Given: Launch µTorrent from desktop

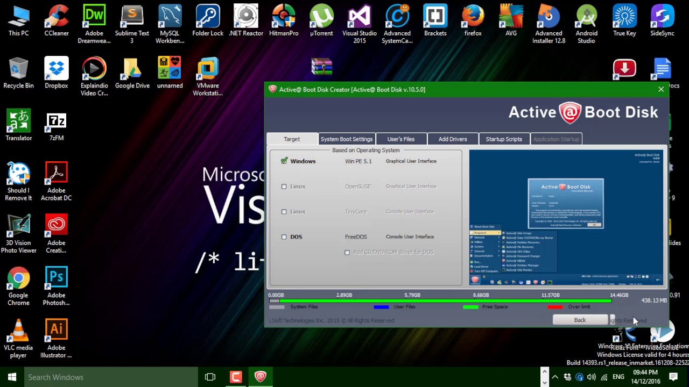Looking at the screenshot, I should pos(321,21).
